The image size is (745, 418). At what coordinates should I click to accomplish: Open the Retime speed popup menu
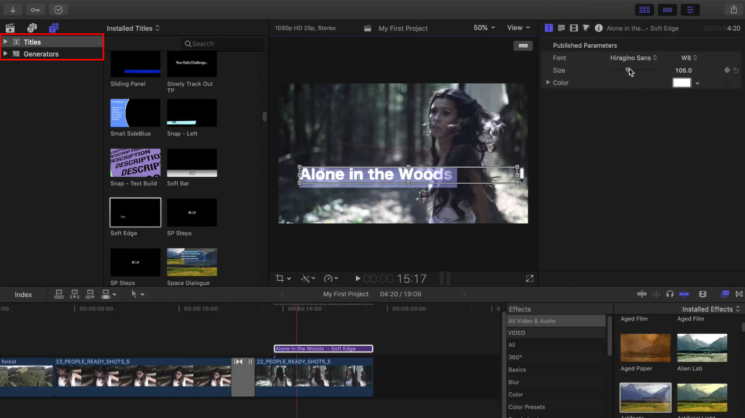click(331, 278)
